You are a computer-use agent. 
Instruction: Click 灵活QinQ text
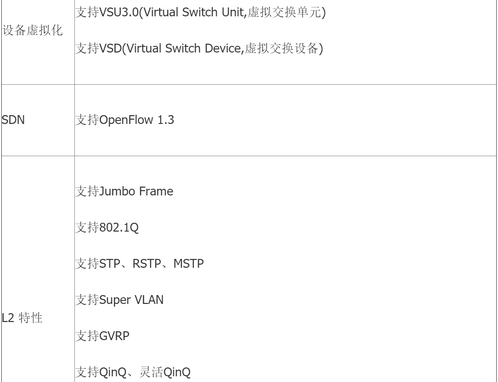coord(165,372)
